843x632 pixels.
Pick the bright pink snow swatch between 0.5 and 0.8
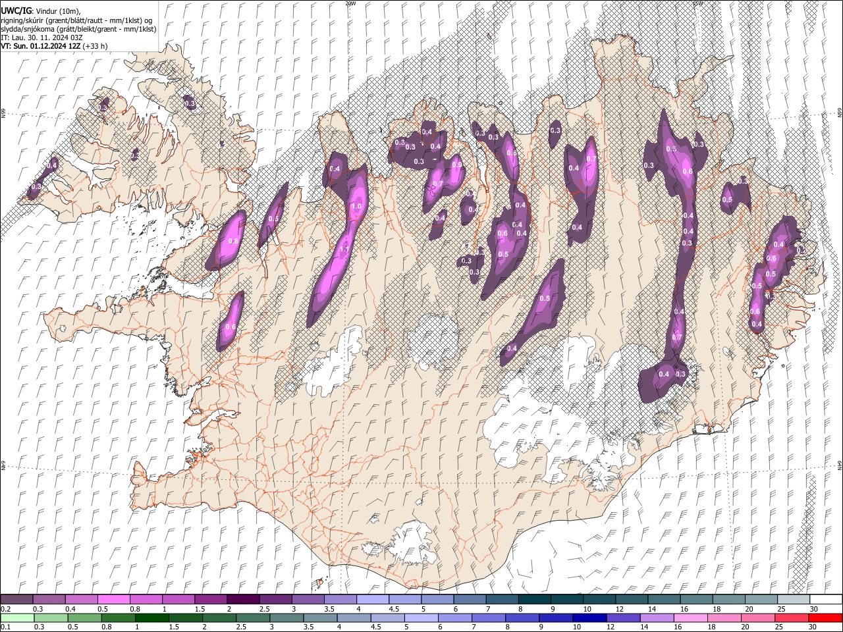point(113,600)
